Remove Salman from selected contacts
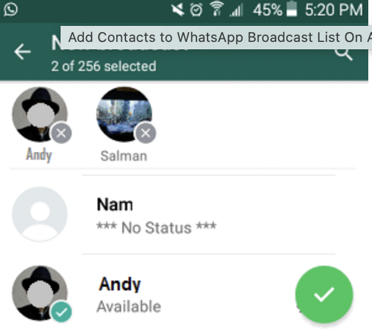 coord(145,133)
